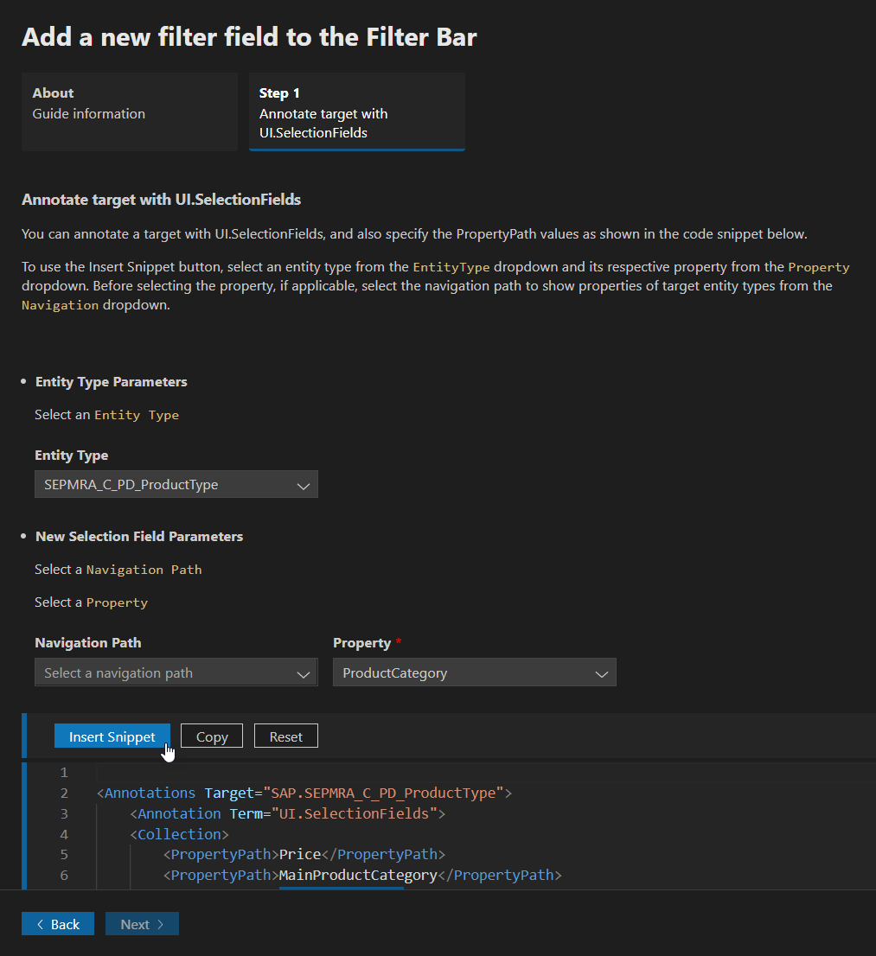Open the SEPMRA_C_PD_ProductType entity type field

pos(164,485)
